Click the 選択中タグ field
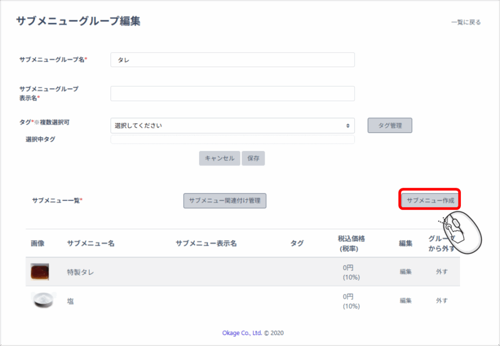Viewport: 500px width, 346px height. (232, 139)
